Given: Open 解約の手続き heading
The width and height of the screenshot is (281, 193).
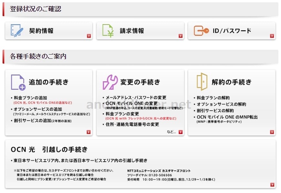Looking at the screenshot, I should (x=232, y=82).
